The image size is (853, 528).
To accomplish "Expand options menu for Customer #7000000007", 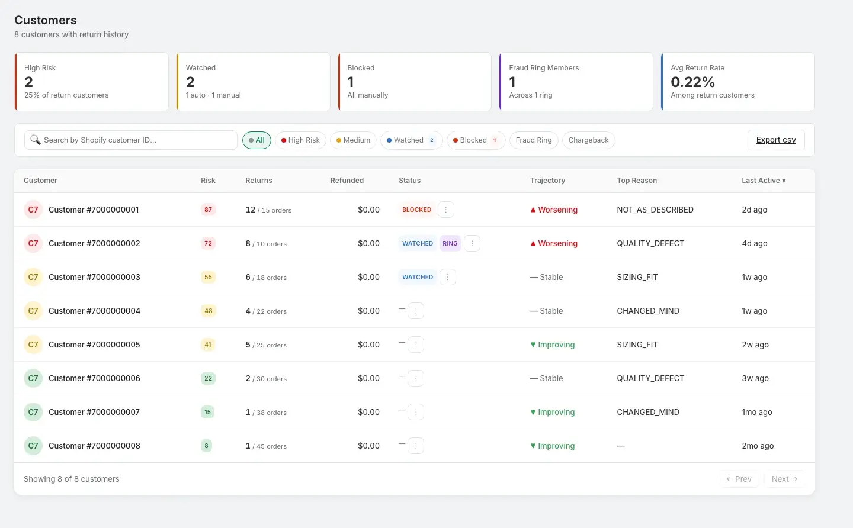I will [x=416, y=412].
